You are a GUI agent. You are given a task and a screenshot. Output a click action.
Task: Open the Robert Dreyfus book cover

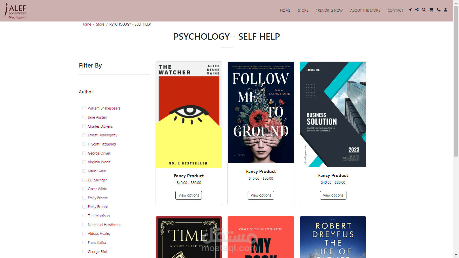[x=333, y=237]
